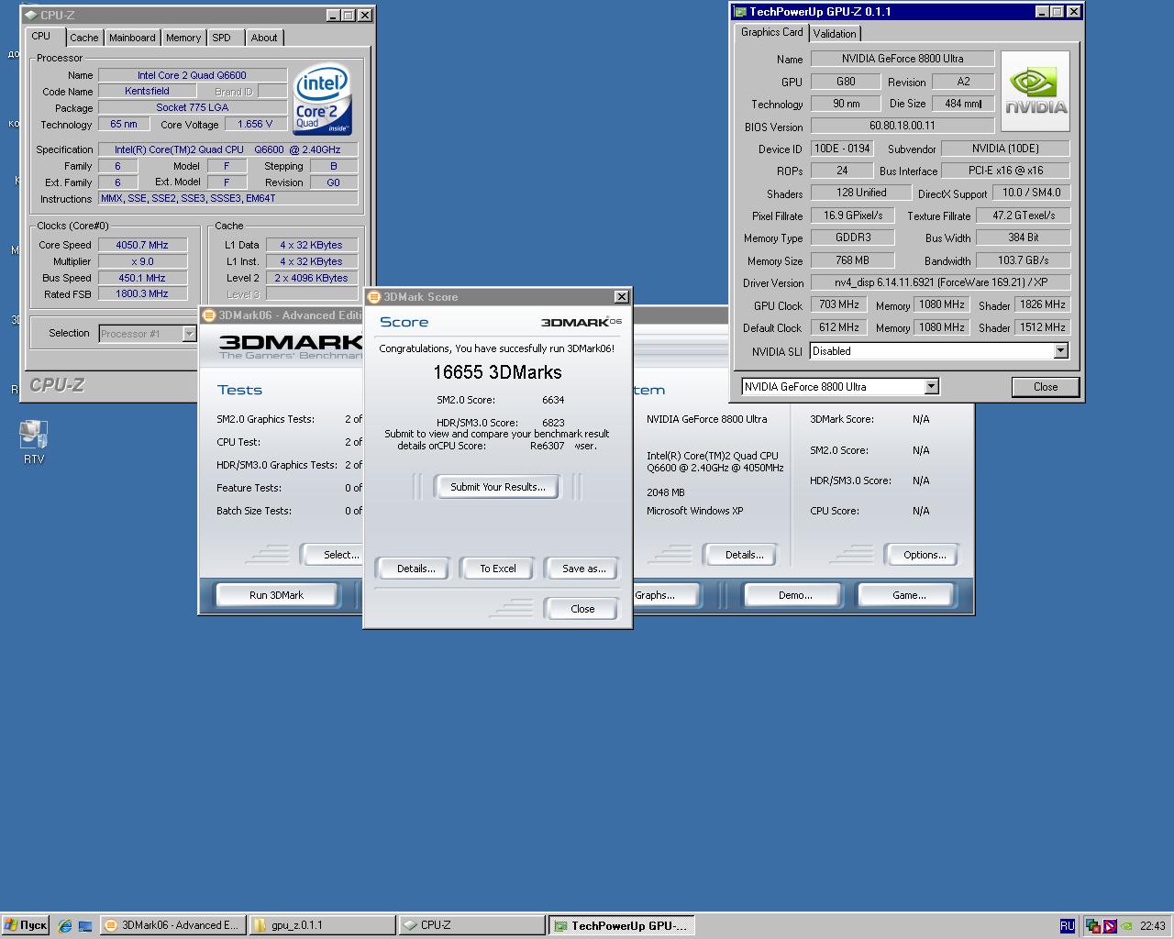Screen dimensions: 1174x939
Task: Click the Multiplier value x 9.0
Action: pyautogui.click(x=141, y=261)
